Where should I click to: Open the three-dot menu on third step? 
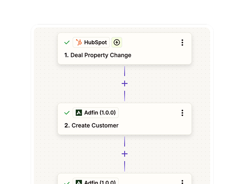(182, 182)
